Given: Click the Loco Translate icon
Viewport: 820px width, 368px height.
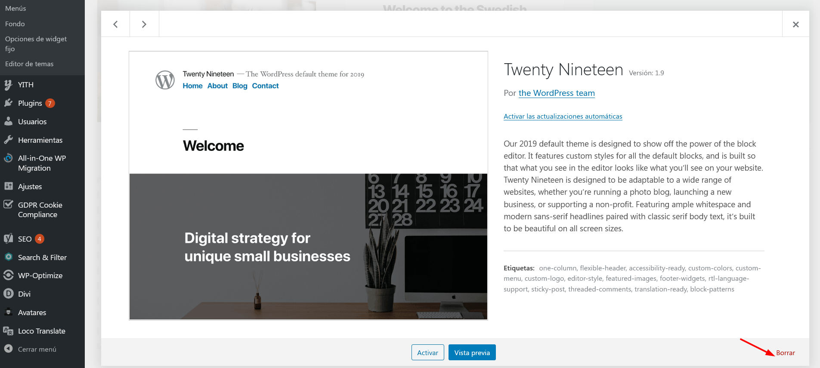Looking at the screenshot, I should pyautogui.click(x=8, y=331).
